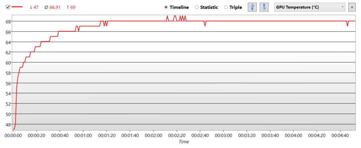This screenshot has height=148, width=361.
Task: Open the GPU Temperature [°C] dropdown
Action: tap(310, 7)
